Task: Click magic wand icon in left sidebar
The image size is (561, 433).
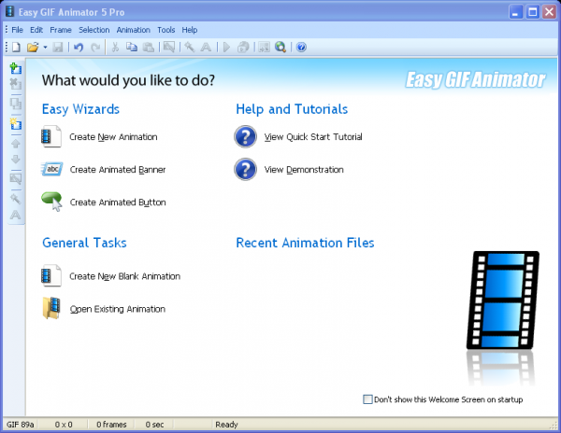Action: tap(15, 199)
